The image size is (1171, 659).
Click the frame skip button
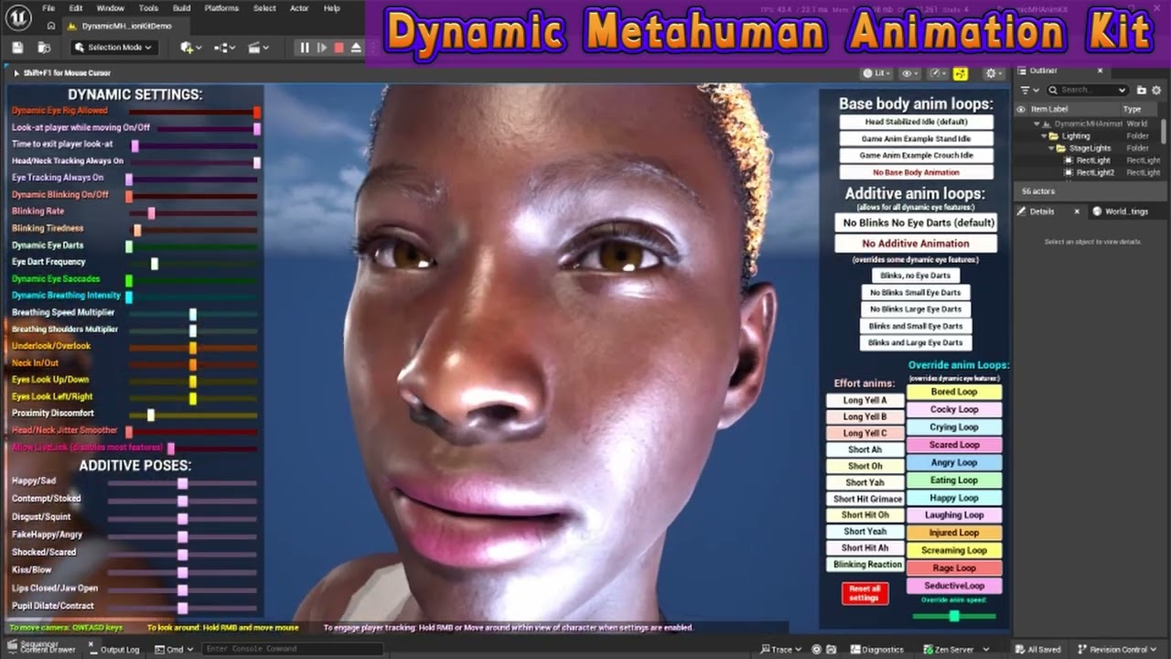(322, 48)
